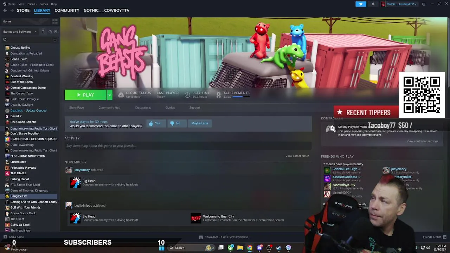This screenshot has width=450, height=253.
Task: Go forward with the forward arrow
Action: (12, 10)
